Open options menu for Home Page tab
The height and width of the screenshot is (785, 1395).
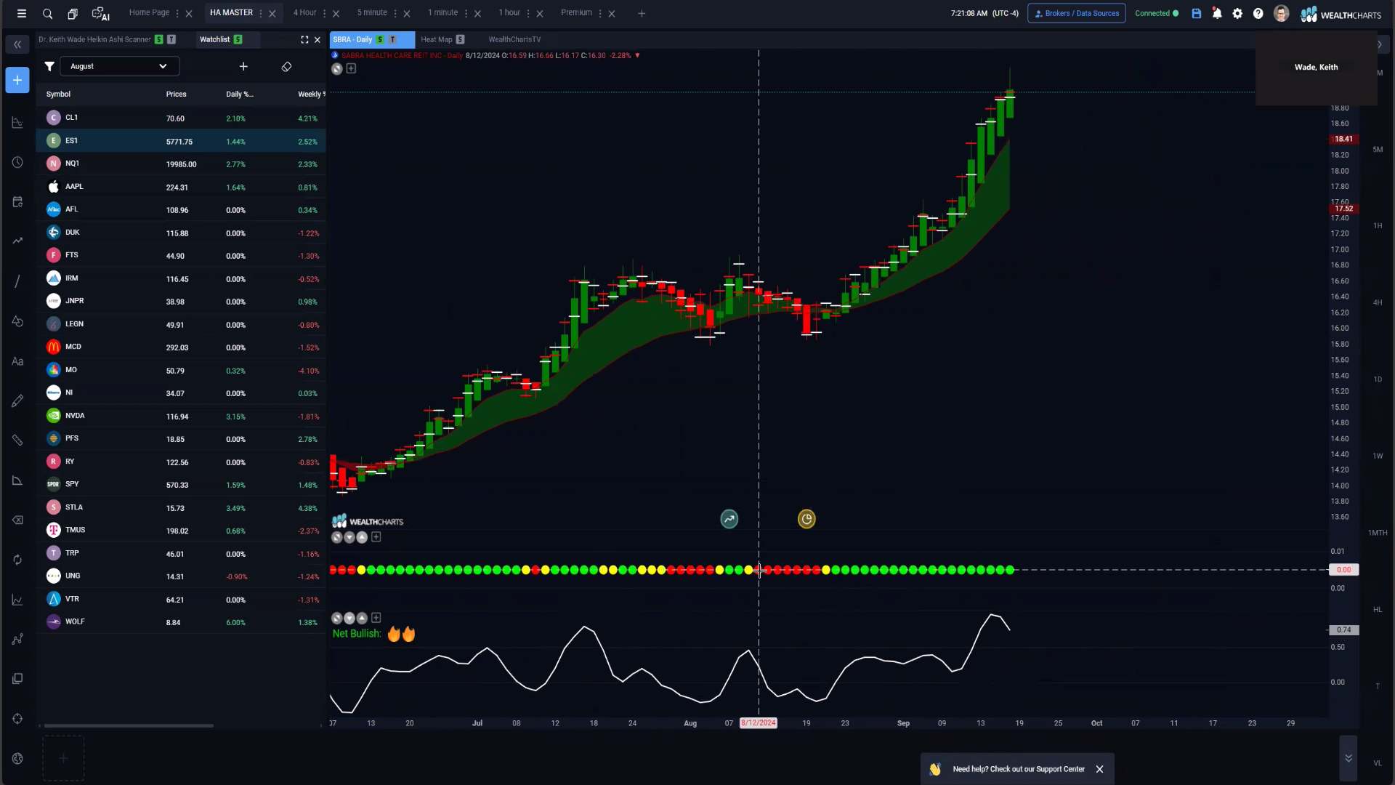click(x=177, y=13)
